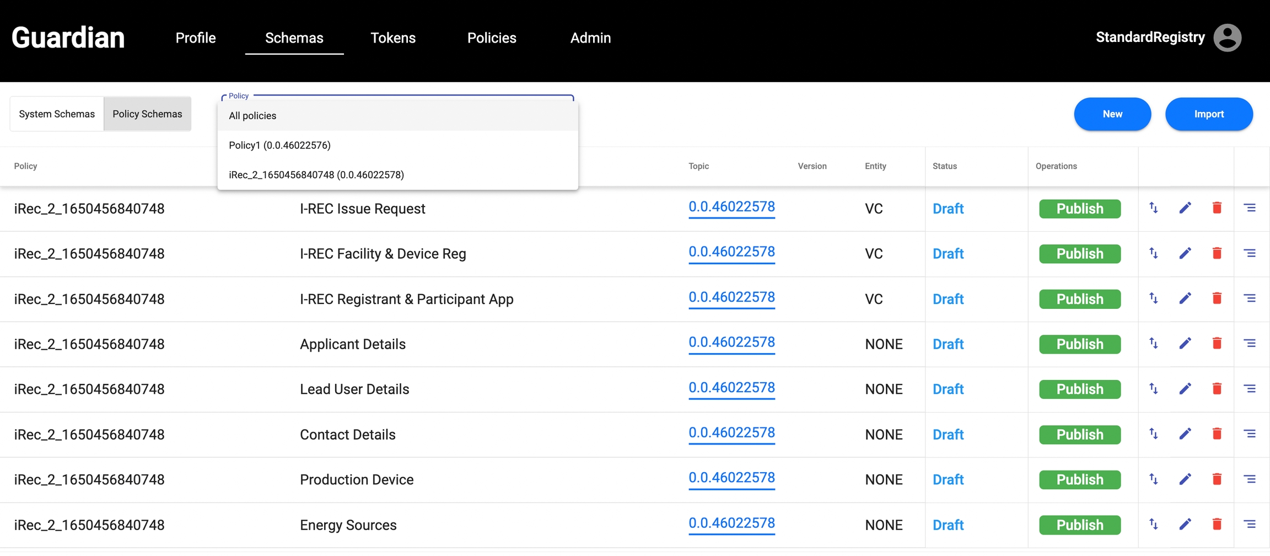Publish the Energy Sources schema
This screenshot has width=1270, height=556.
(x=1079, y=525)
